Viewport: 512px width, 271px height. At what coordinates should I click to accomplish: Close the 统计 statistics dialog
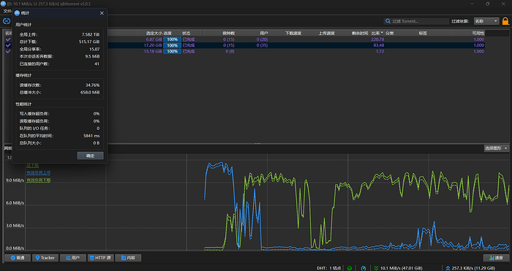click(x=102, y=13)
